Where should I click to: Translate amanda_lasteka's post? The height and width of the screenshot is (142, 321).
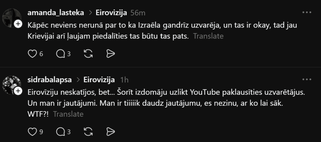point(208,36)
